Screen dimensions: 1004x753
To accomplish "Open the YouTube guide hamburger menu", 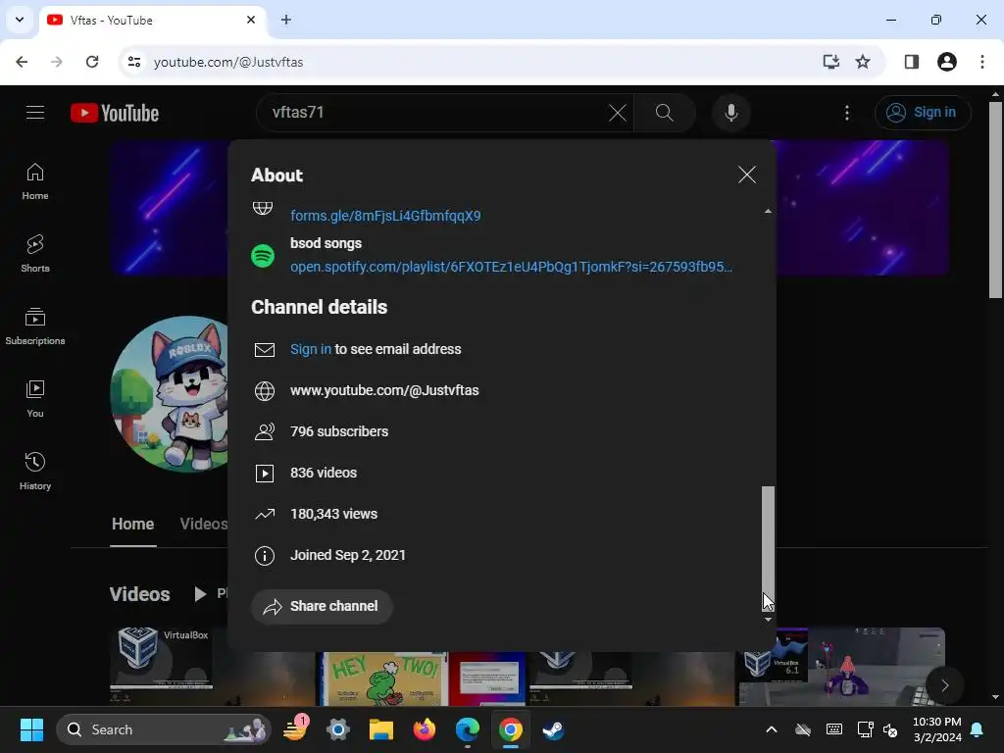I will point(35,113).
